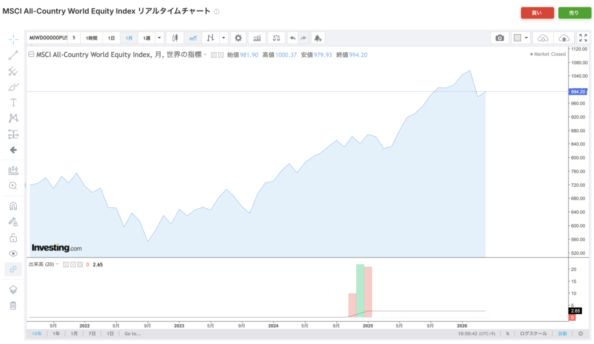Toggle visibility of all drawings eye icon
The image size is (594, 344).
(13, 254)
